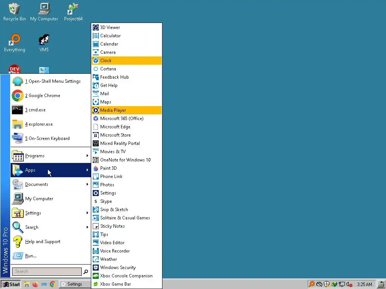Launch Microsoft Edge from the list
The image size is (386, 289).
pyautogui.click(x=127, y=127)
